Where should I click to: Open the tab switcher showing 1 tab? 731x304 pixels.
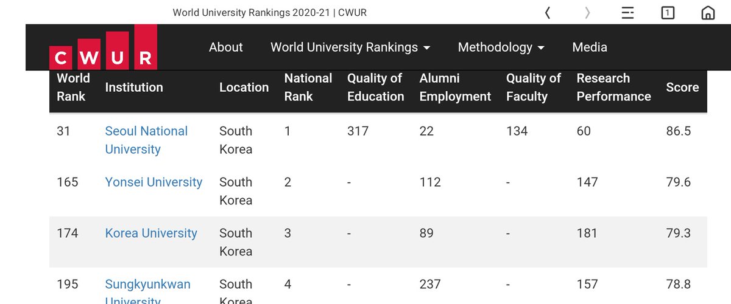pyautogui.click(x=668, y=13)
